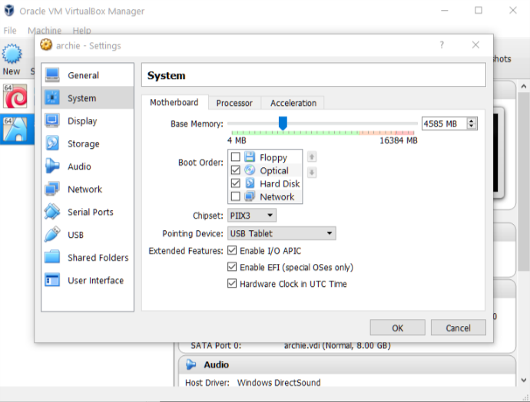
Task: Select Network label in settings sidebar
Action: (84, 189)
